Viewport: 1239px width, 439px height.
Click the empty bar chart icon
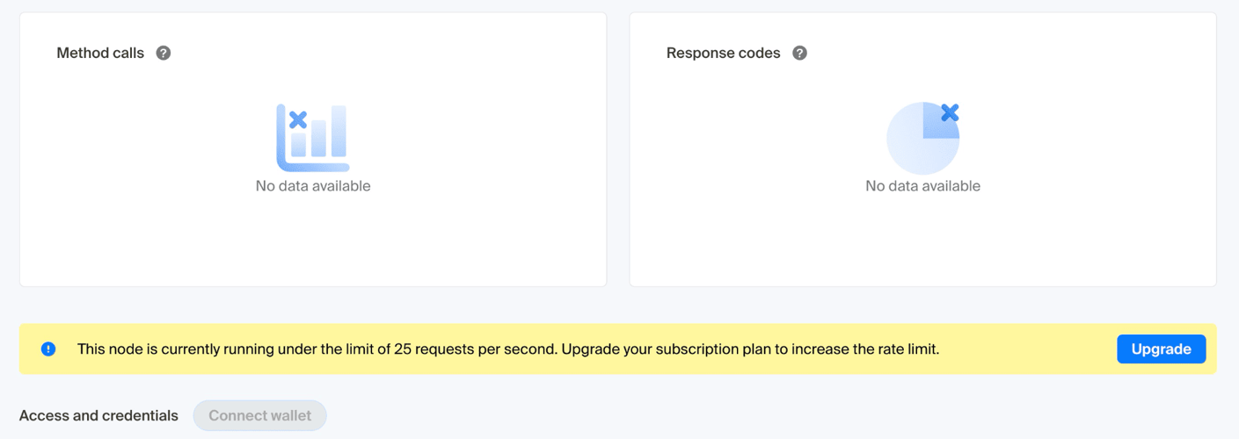point(313,137)
